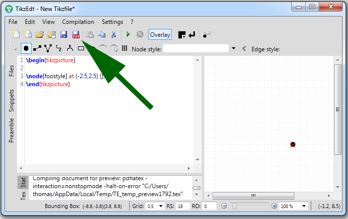Viewport: 348px width, 219px height.
Task: Open the Preamble side tab
Action: click(x=11, y=130)
